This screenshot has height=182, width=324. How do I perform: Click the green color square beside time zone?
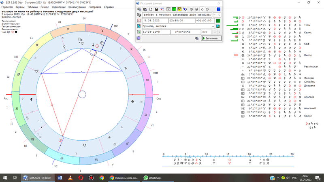pyautogui.click(x=218, y=20)
